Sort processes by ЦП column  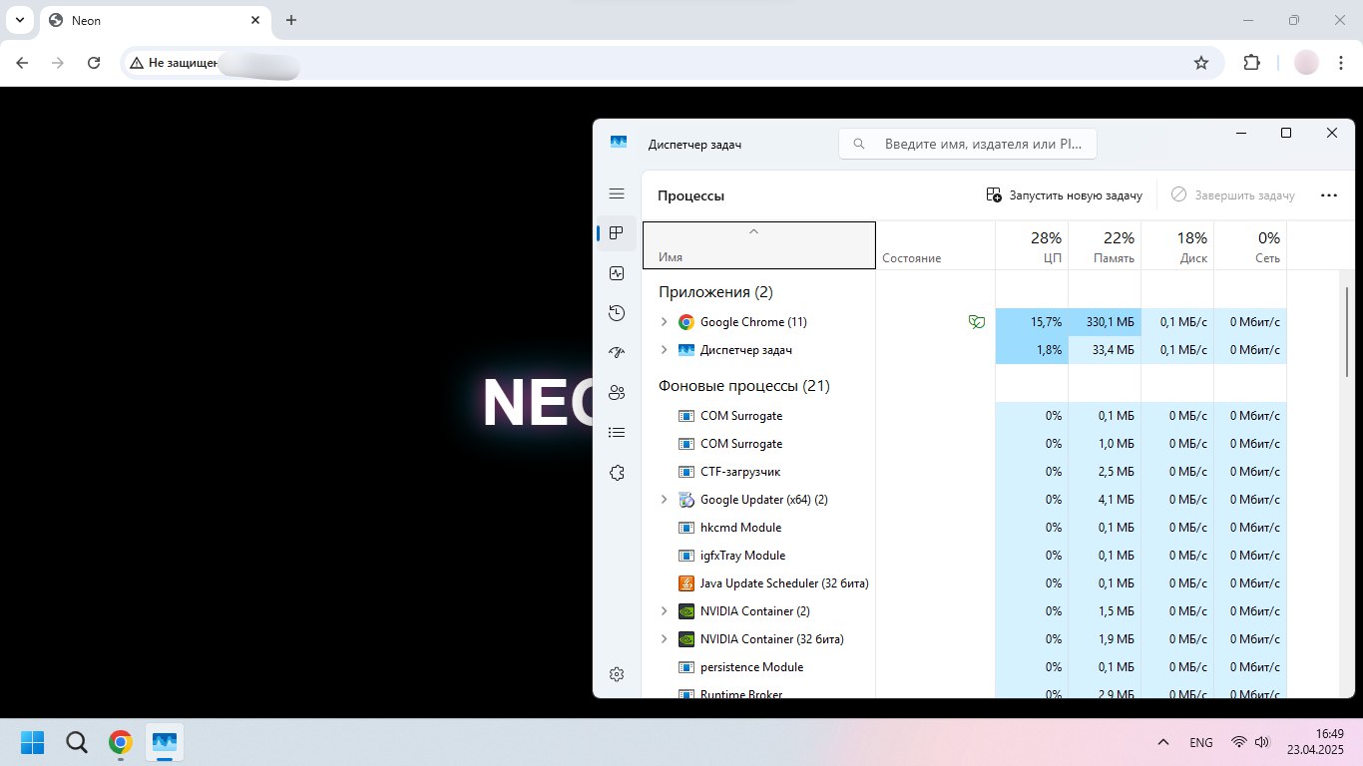tap(1032, 245)
